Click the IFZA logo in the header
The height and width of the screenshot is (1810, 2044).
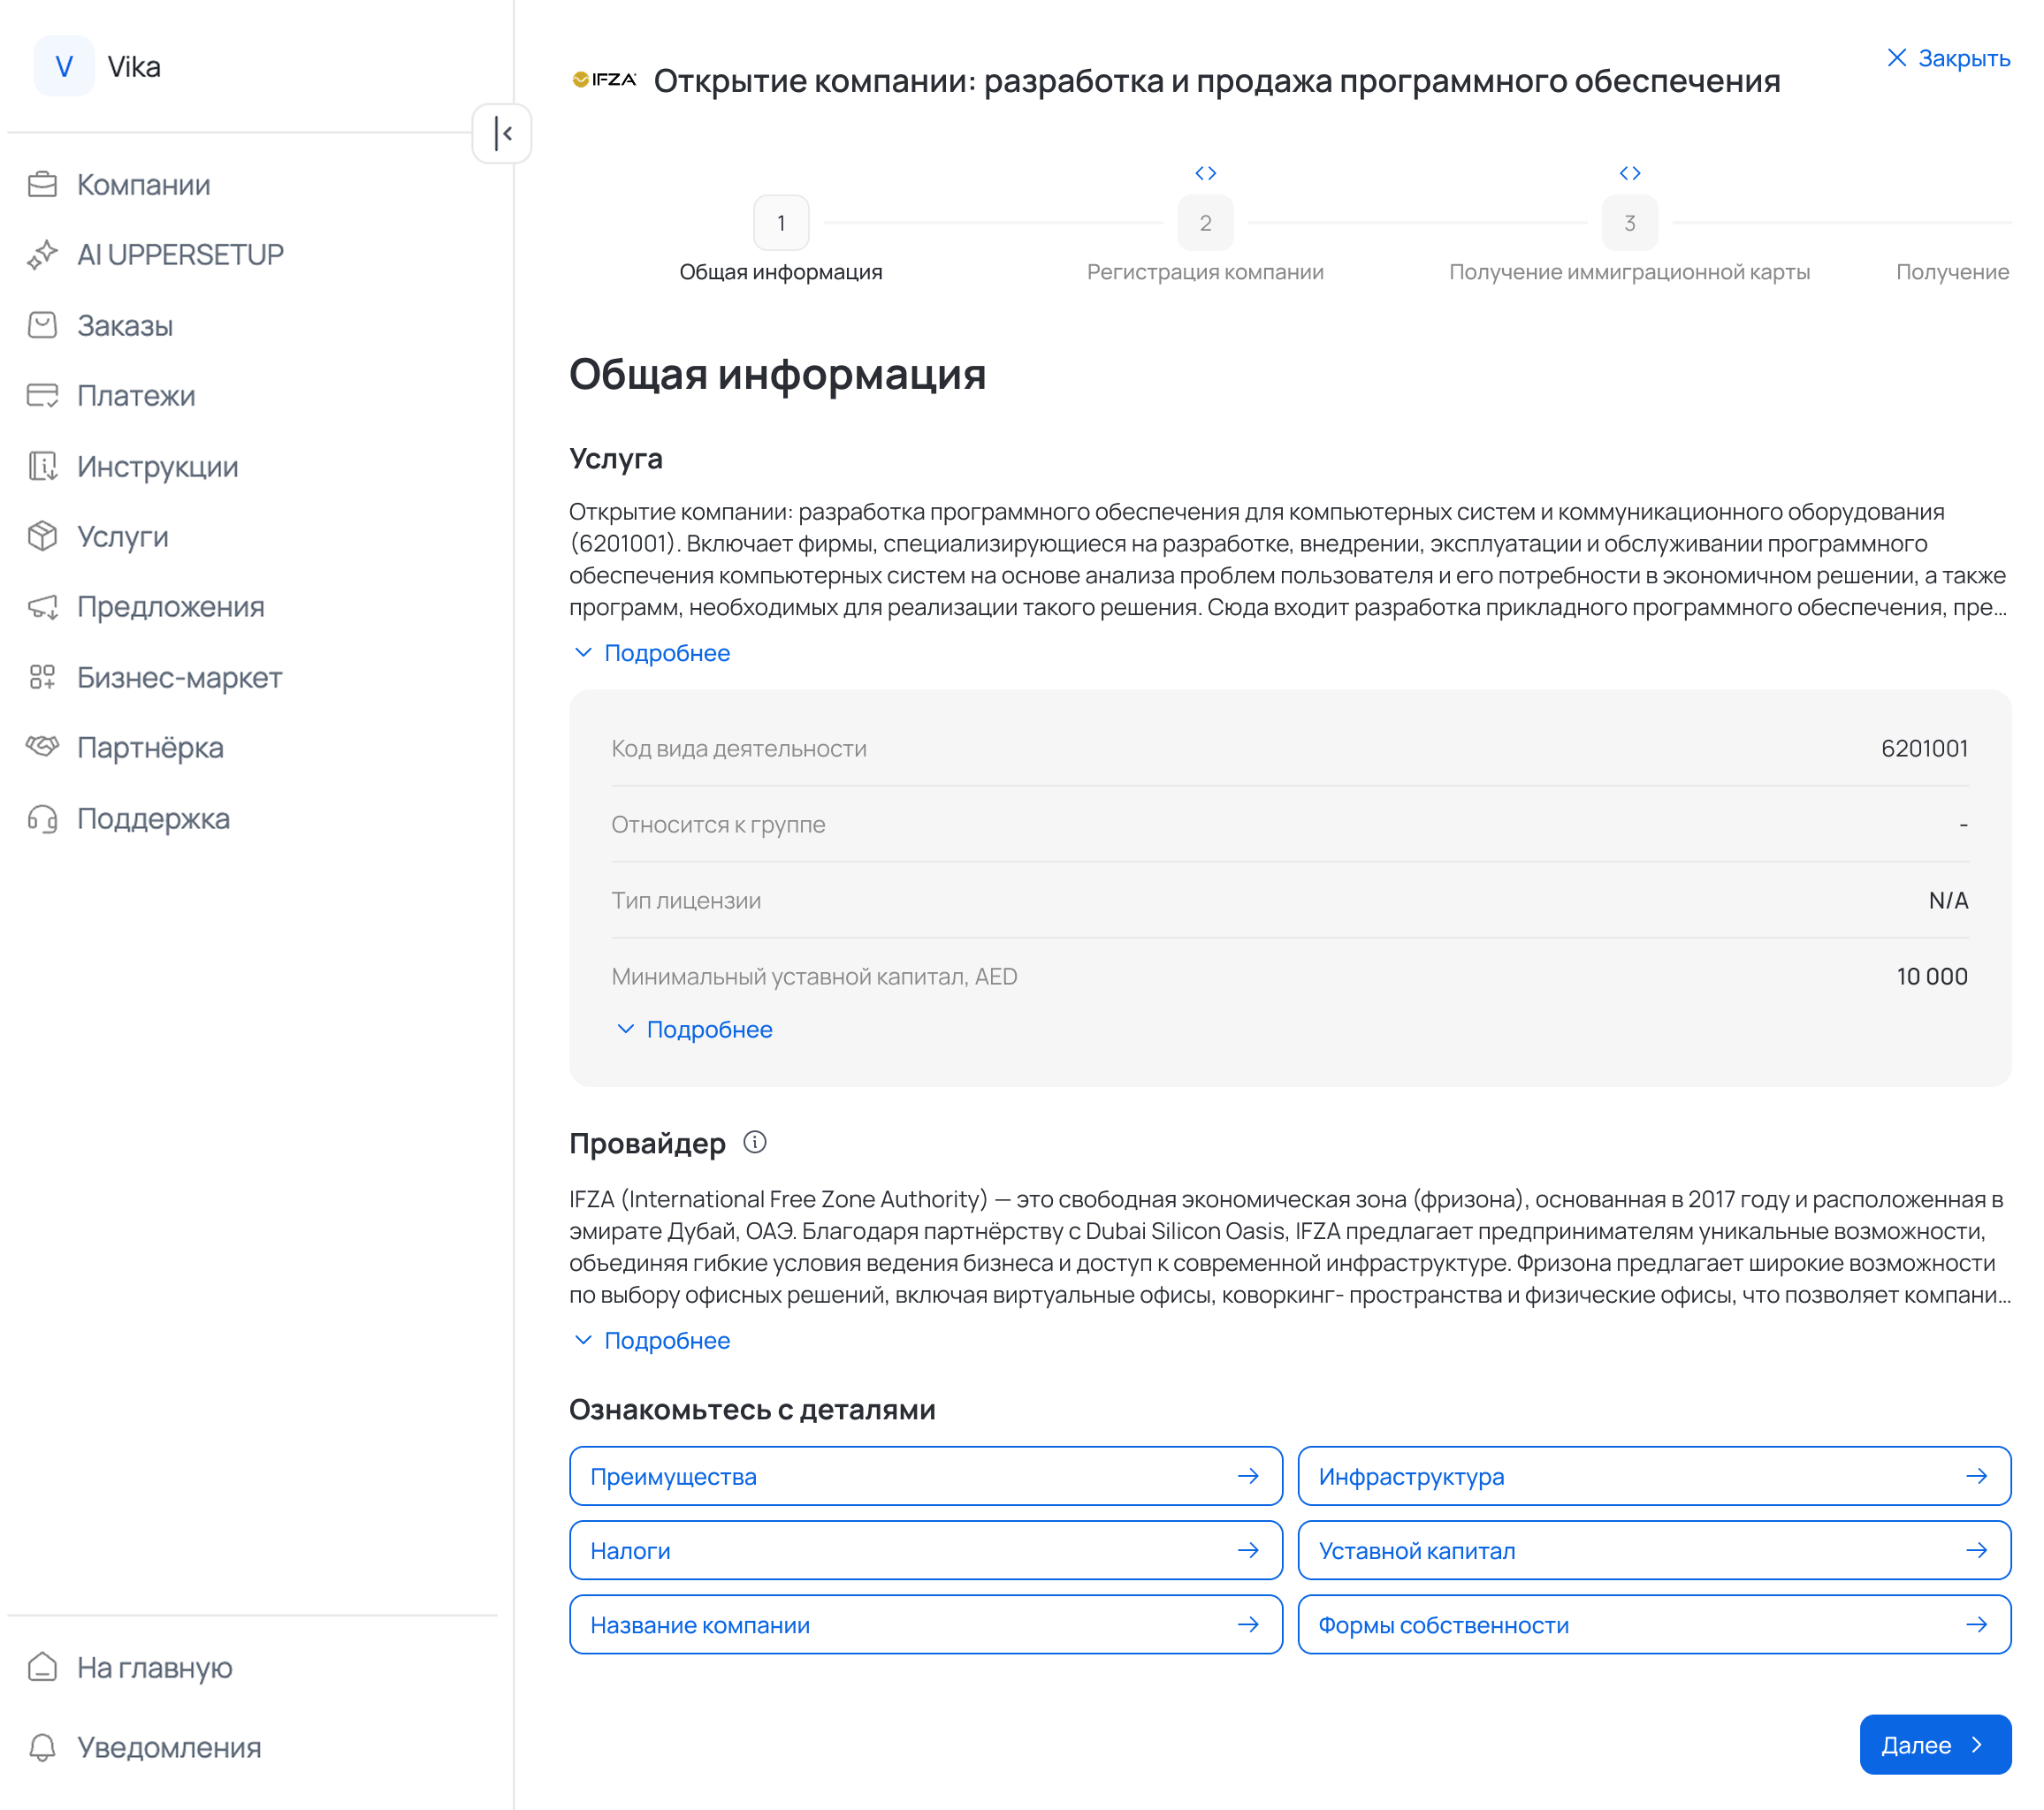pyautogui.click(x=604, y=80)
